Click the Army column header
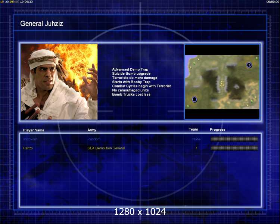280x224 pixels. point(92,130)
